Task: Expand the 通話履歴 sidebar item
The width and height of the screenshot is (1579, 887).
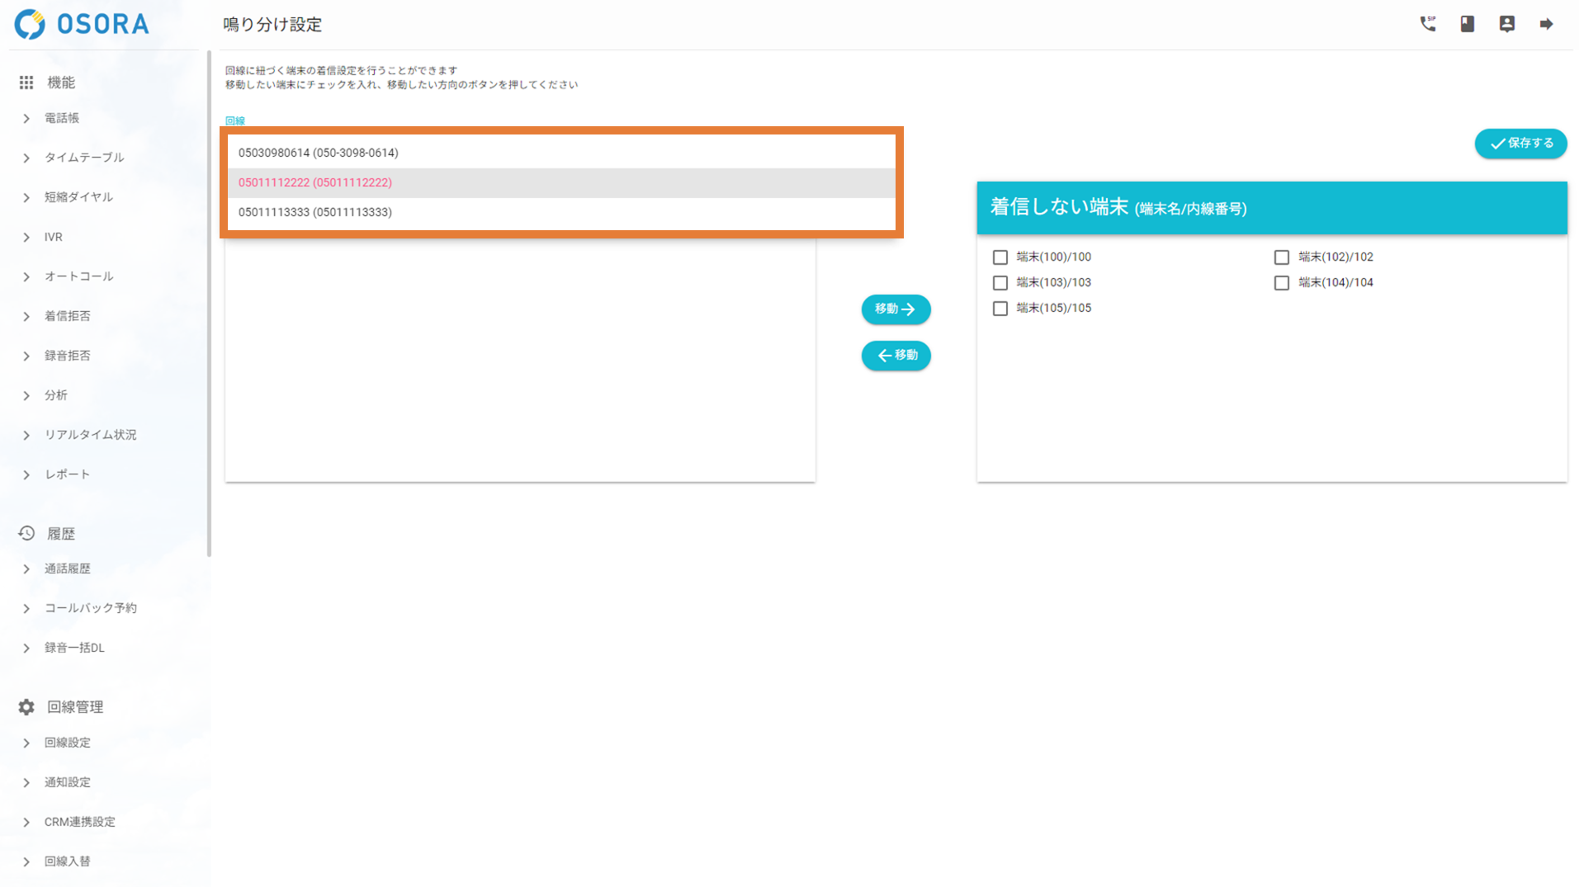Action: tap(67, 569)
